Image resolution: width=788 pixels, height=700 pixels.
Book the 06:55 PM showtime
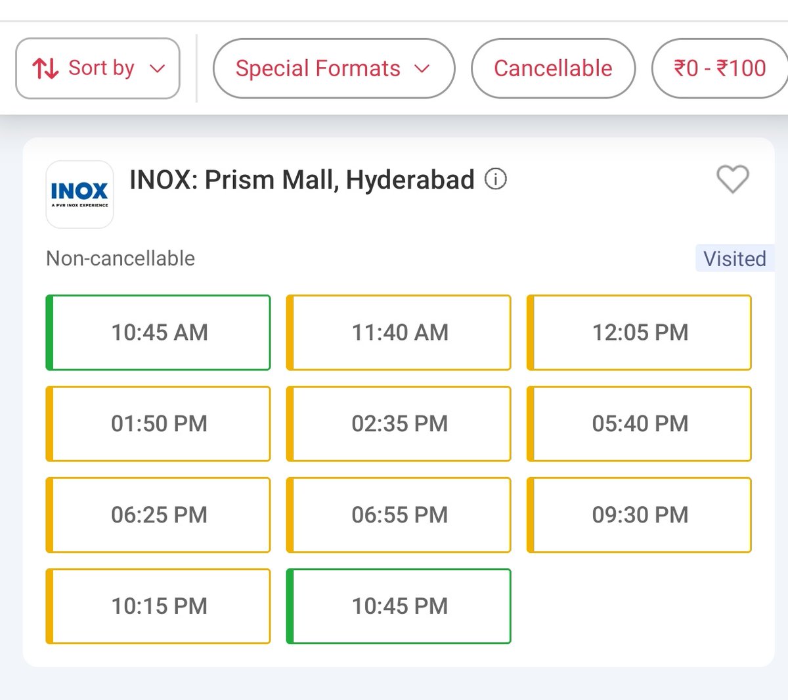399,515
